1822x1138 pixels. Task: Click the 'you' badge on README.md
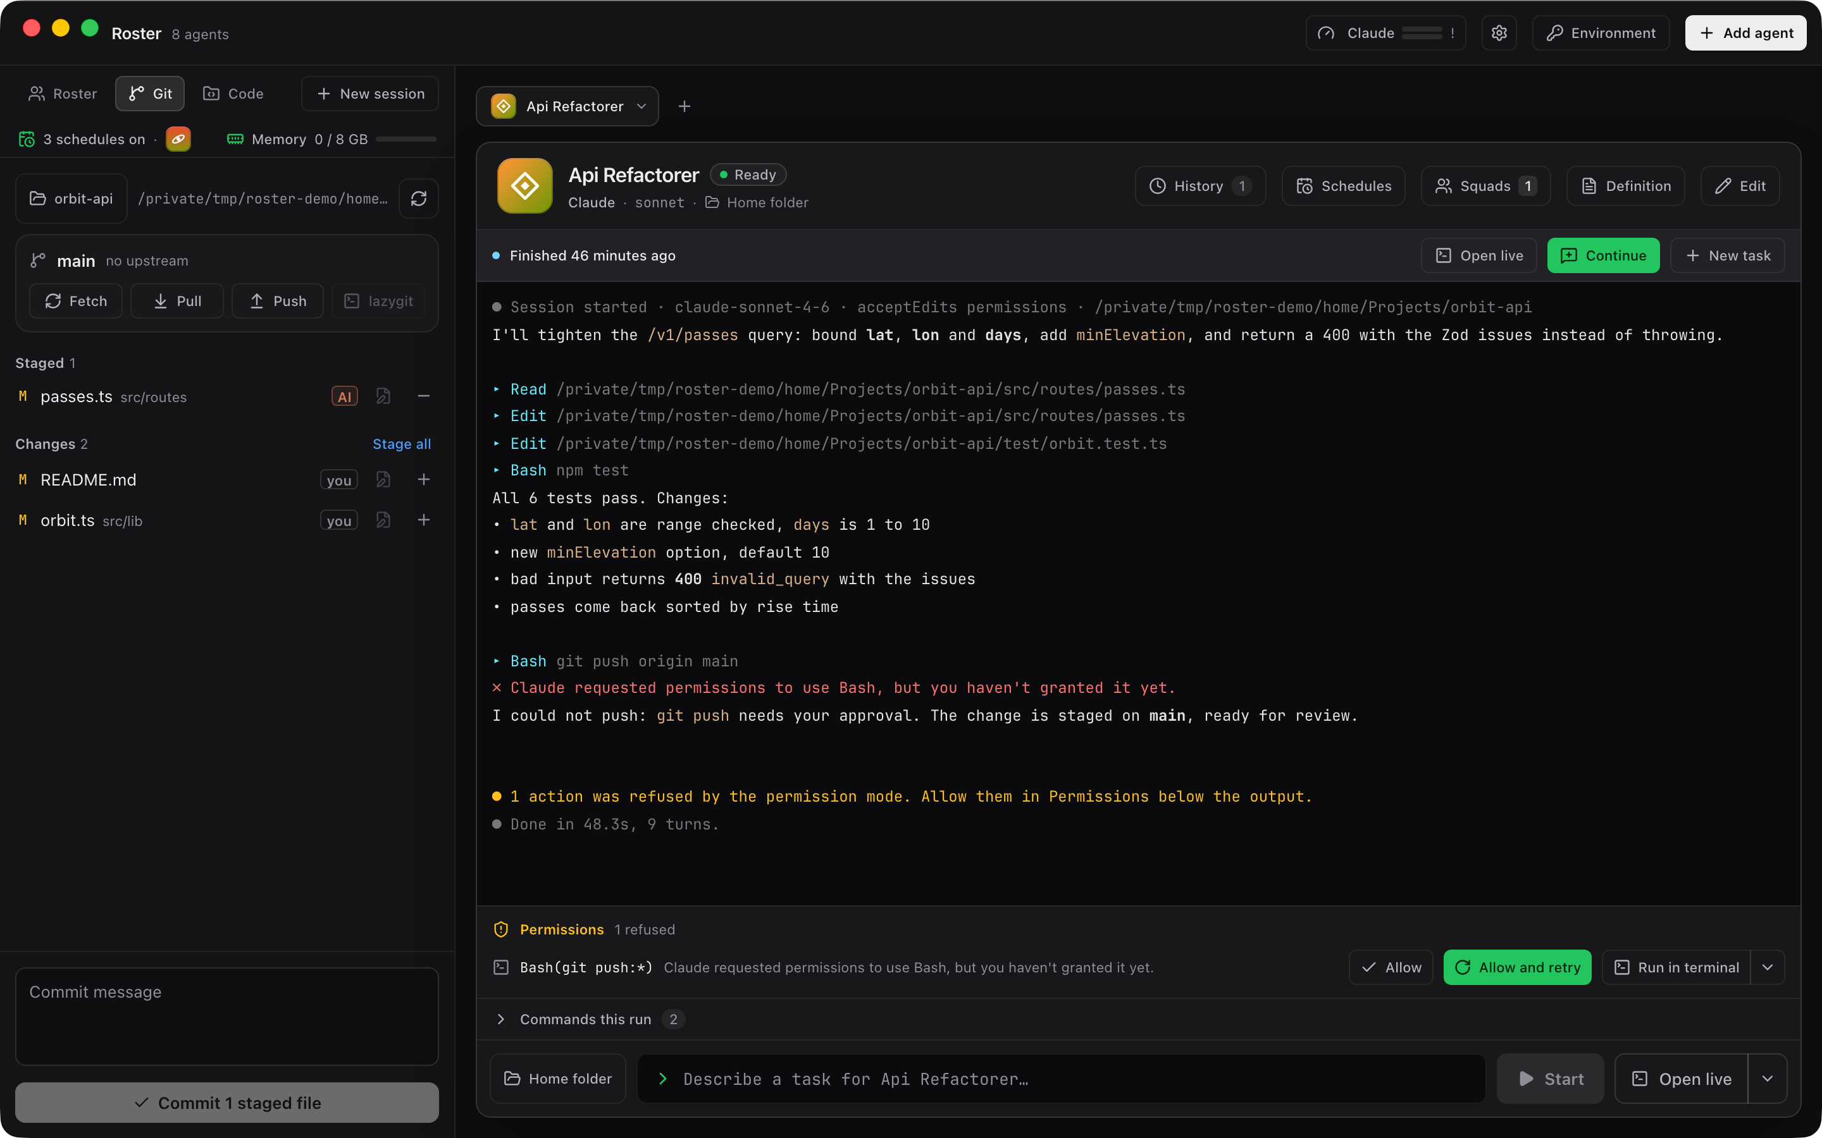tap(339, 480)
